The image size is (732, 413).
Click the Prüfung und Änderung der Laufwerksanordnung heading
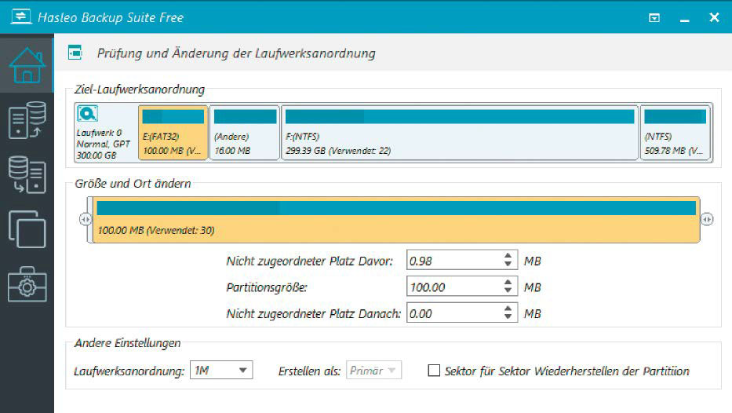(x=236, y=53)
